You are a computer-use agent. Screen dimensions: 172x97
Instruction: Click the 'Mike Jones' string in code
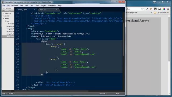coord(80,62)
